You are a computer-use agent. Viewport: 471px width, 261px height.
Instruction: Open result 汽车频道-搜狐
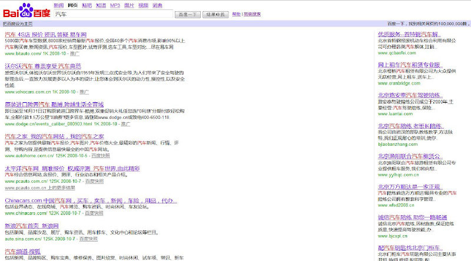point(22,252)
